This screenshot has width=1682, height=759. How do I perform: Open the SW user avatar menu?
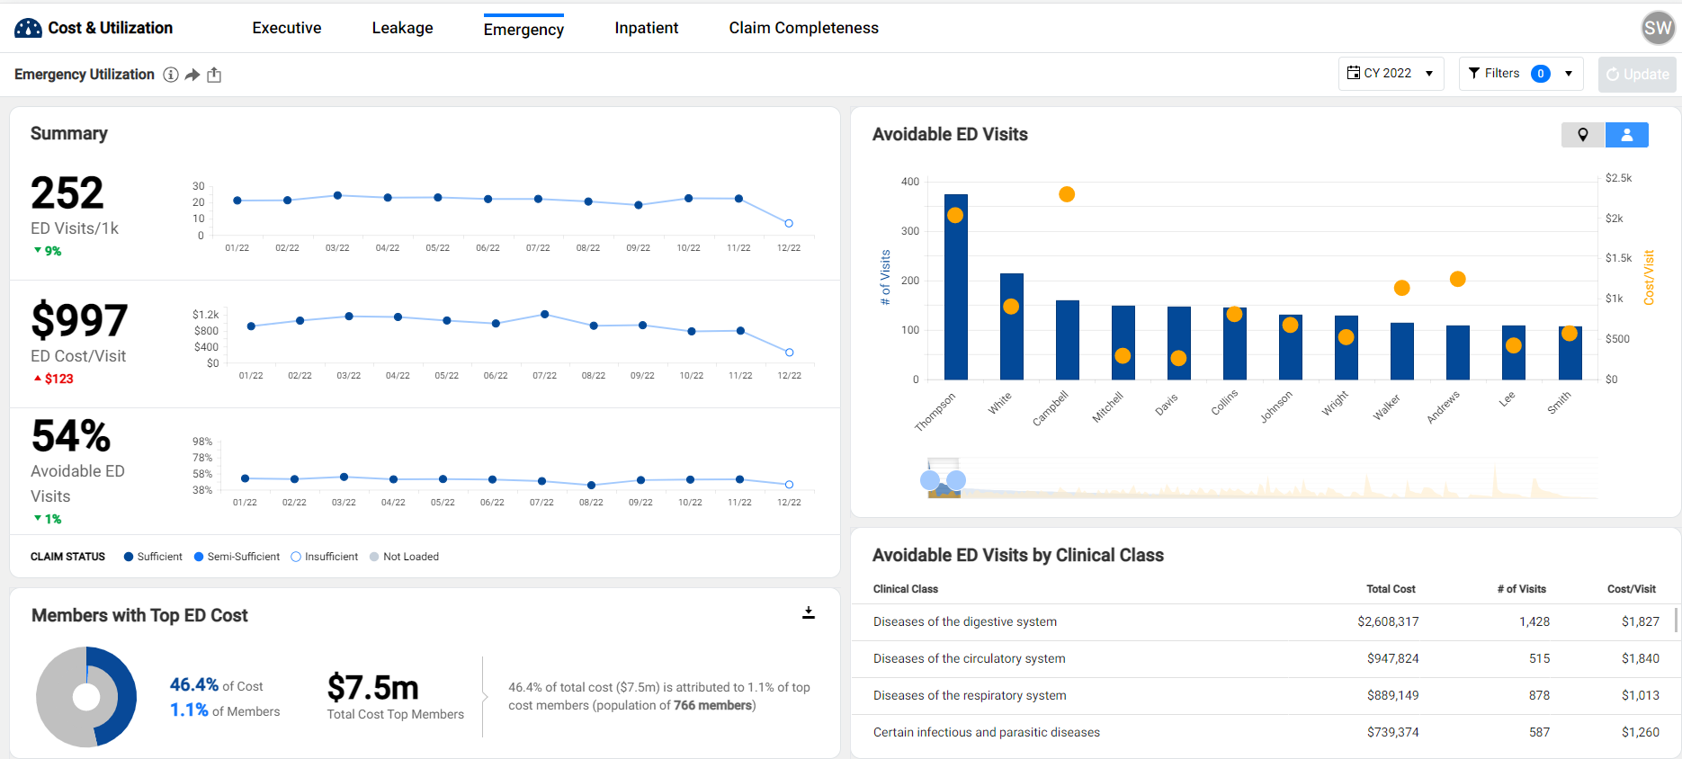[1657, 28]
